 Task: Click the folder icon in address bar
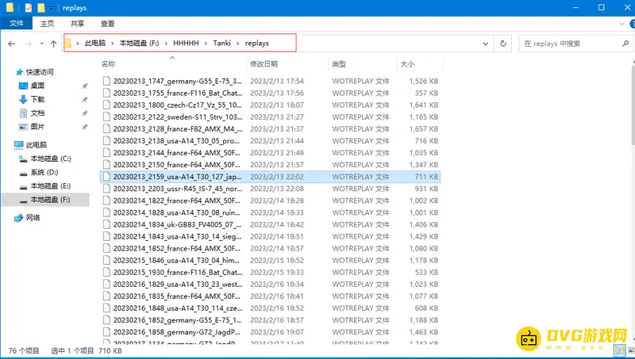(x=68, y=43)
